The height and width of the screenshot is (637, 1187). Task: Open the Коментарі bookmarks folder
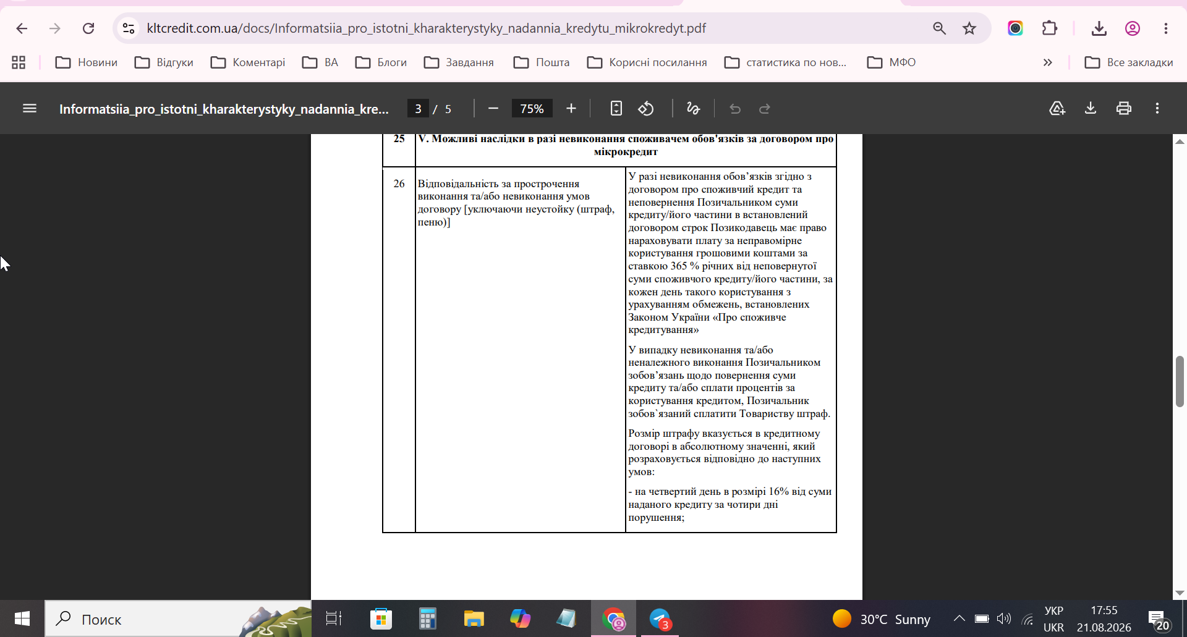[248, 62]
